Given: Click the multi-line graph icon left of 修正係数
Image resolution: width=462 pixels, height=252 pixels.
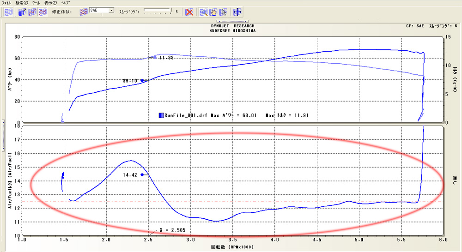Looking at the screenshot, I should click(42, 12).
